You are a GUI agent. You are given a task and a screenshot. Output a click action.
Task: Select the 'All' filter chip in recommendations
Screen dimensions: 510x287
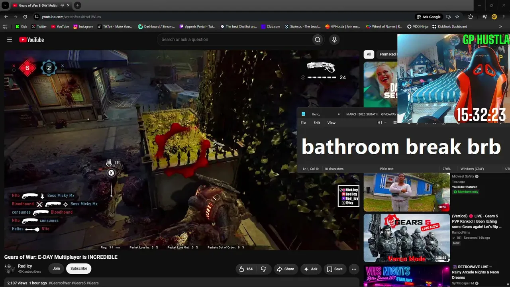(369, 54)
